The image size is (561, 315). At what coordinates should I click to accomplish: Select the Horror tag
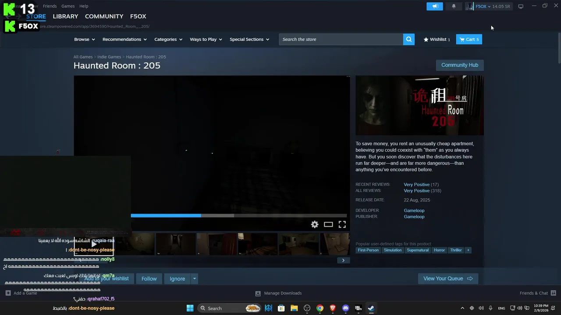[x=439, y=250]
